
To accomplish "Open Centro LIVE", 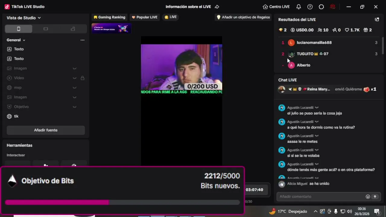I will pyautogui.click(x=276, y=7).
